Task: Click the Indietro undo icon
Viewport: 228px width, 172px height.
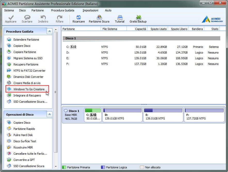Action: click(x=43, y=17)
